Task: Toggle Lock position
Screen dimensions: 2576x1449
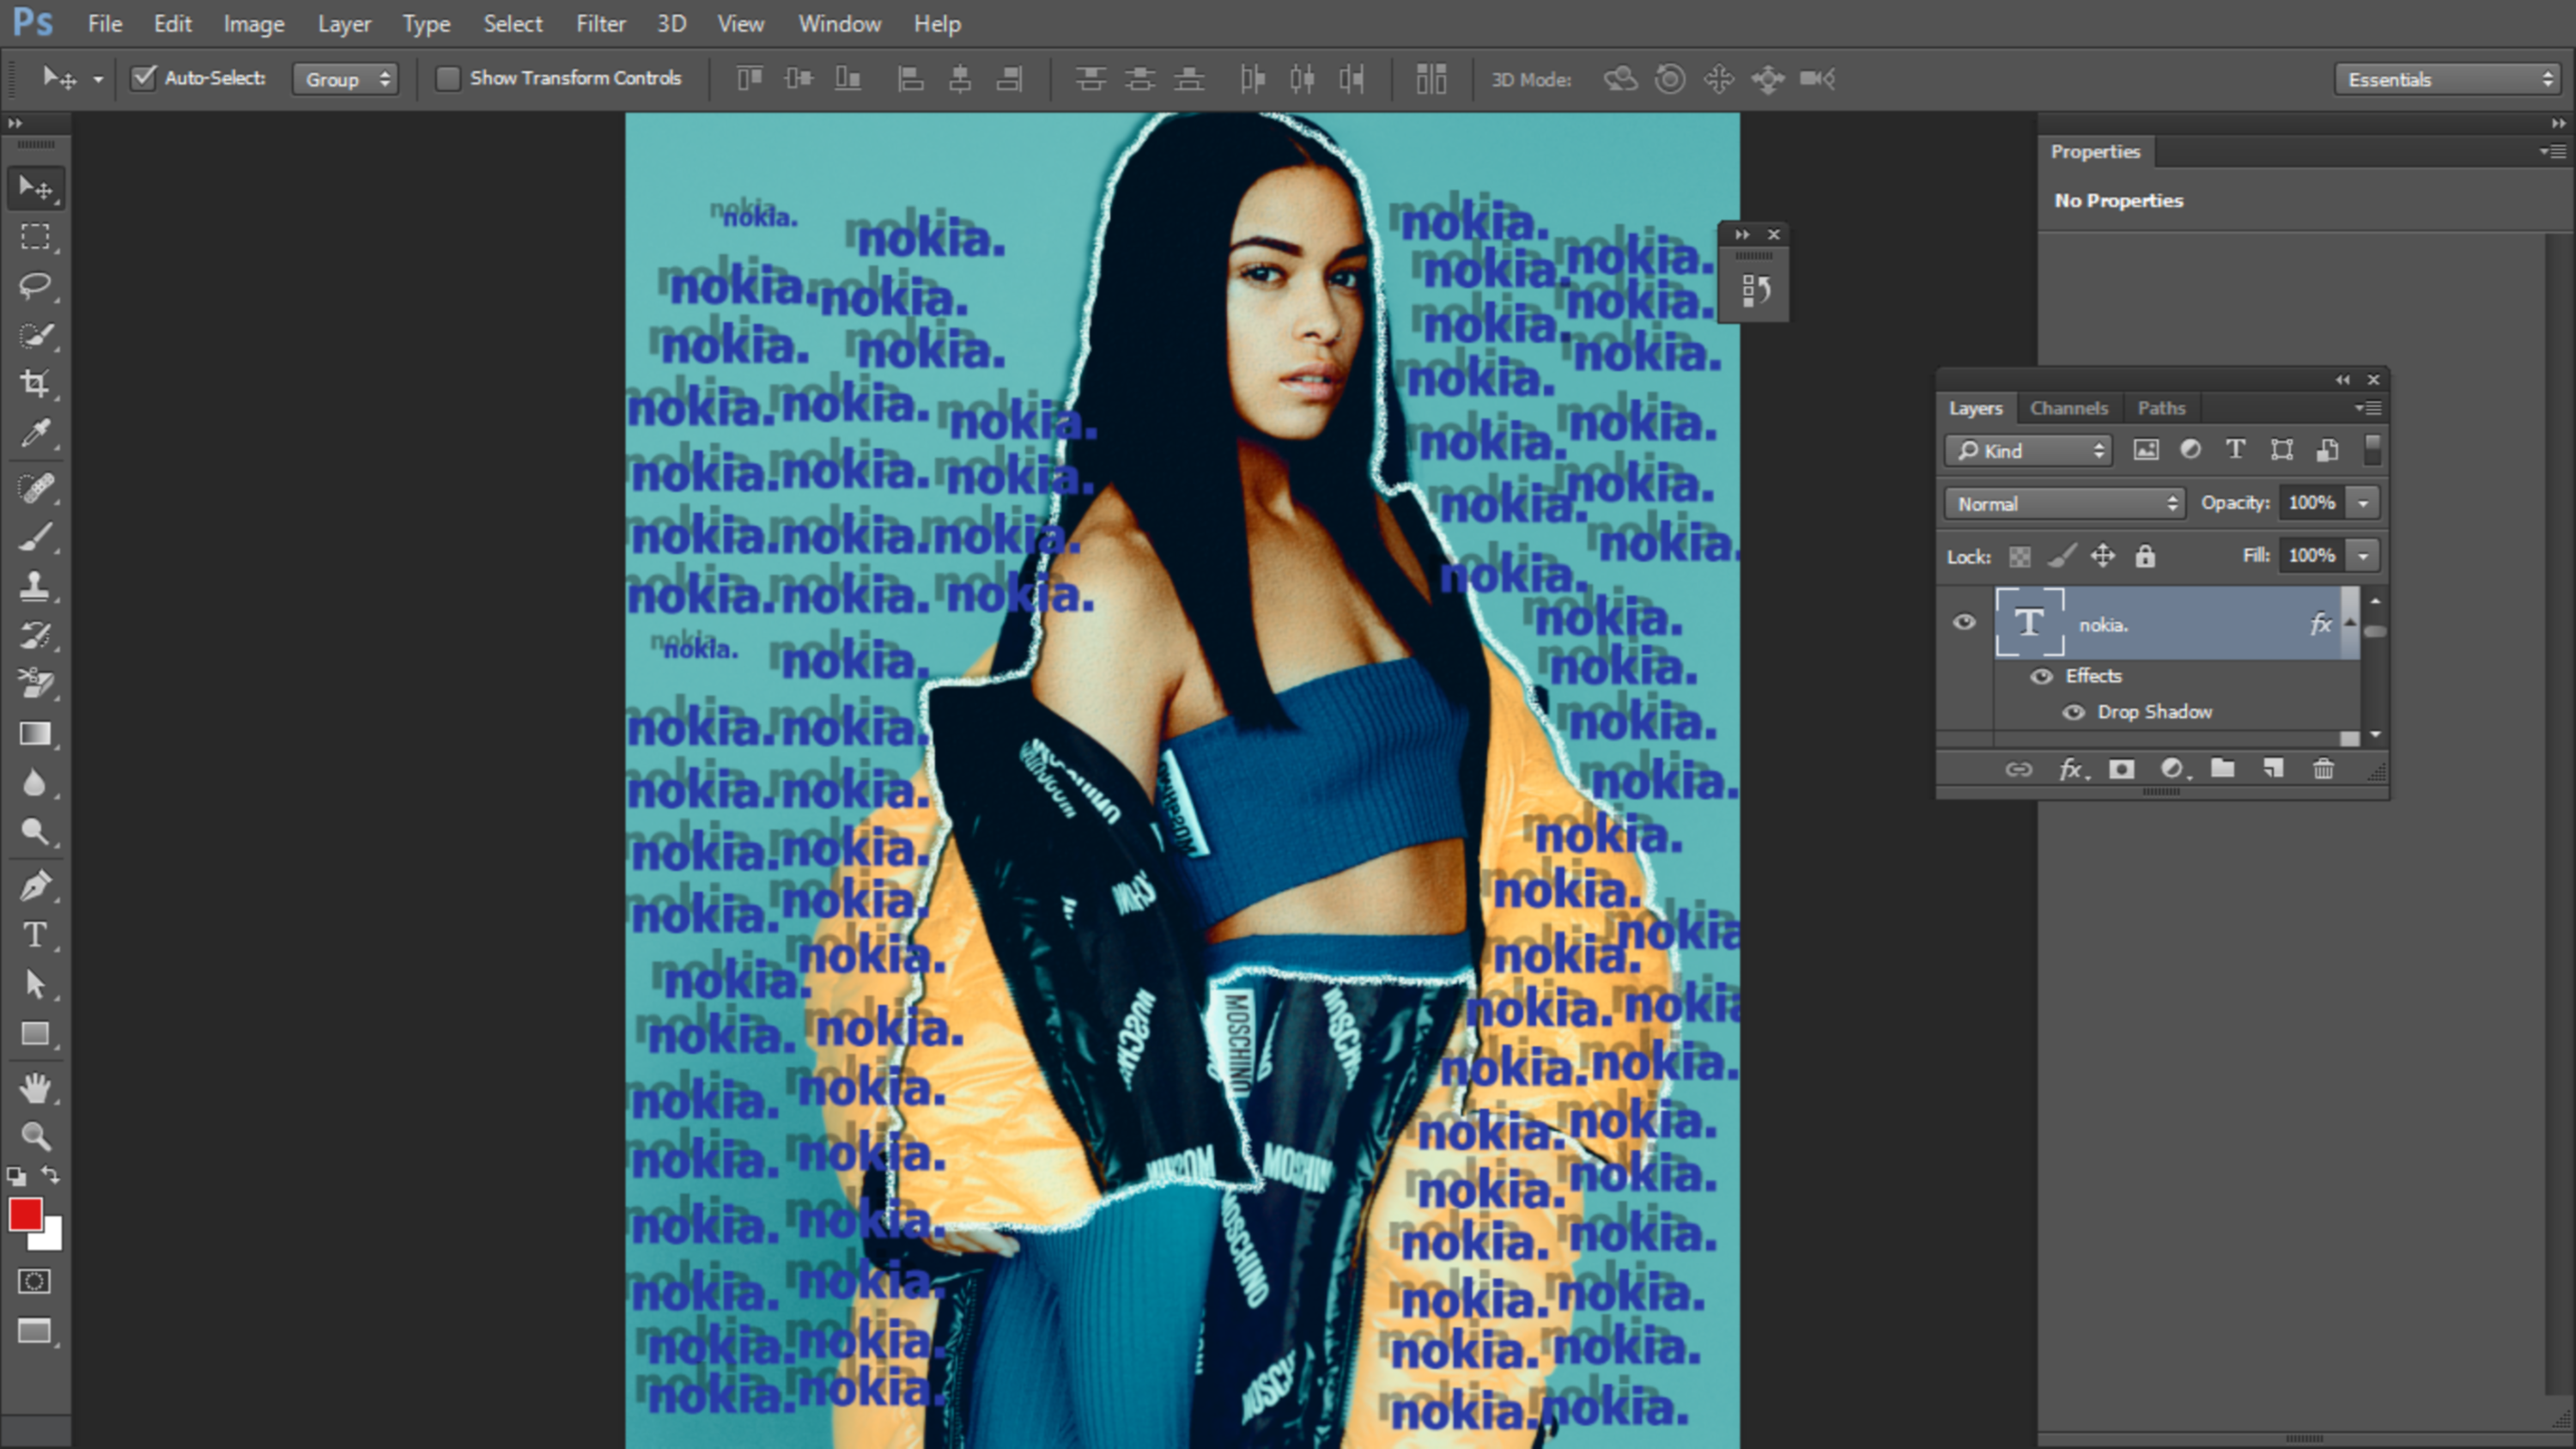Action: click(2103, 556)
